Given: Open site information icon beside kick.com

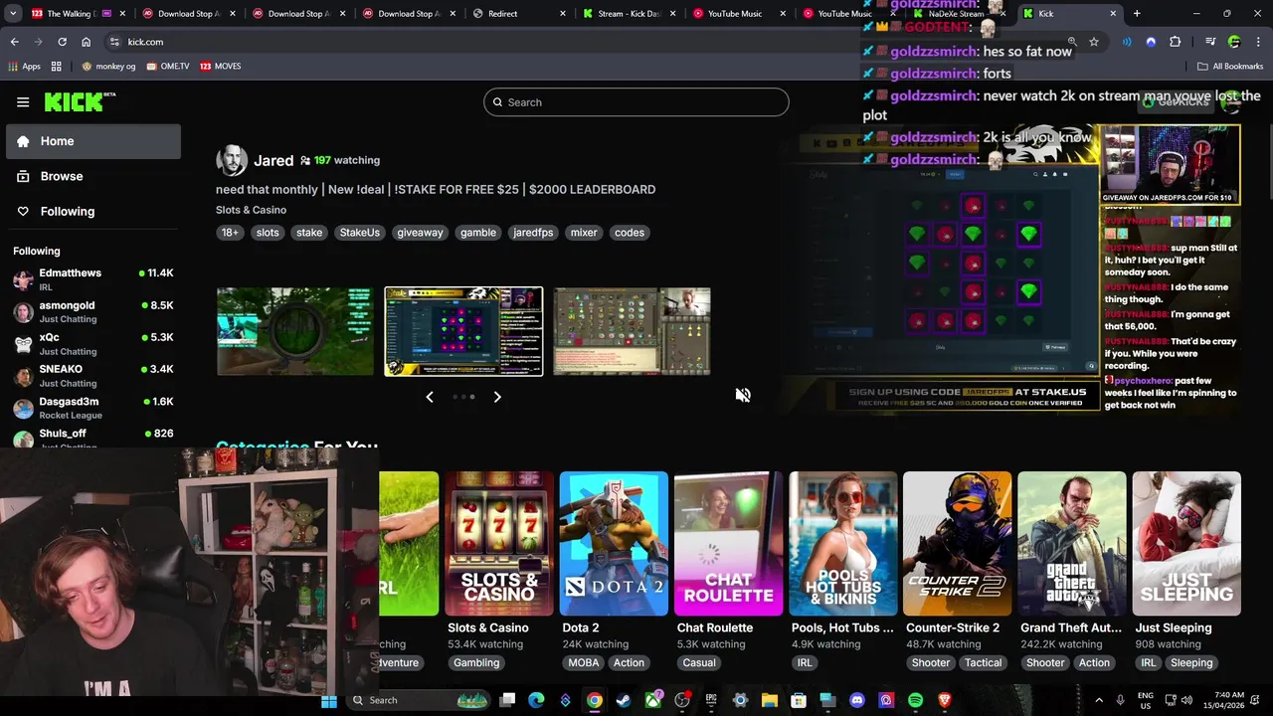Looking at the screenshot, I should click(114, 42).
